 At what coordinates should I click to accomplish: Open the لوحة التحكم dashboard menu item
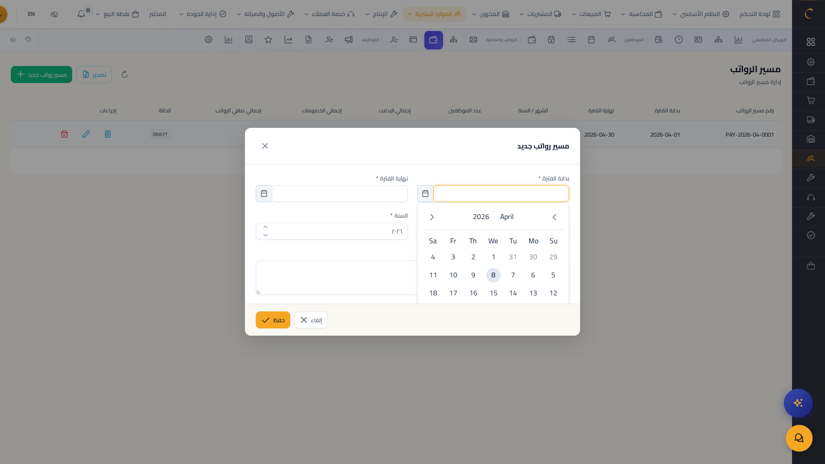760,14
